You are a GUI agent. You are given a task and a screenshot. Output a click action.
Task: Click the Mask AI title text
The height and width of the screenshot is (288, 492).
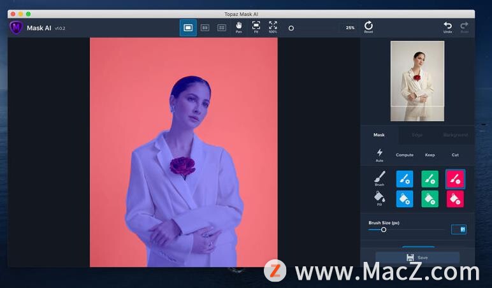tap(39, 28)
